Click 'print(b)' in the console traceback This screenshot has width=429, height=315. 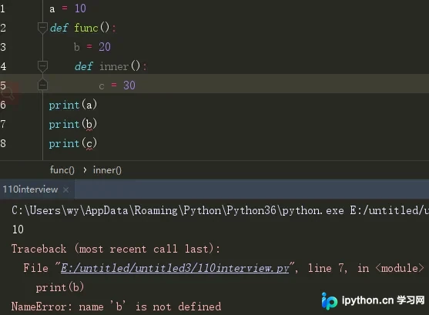(59, 287)
